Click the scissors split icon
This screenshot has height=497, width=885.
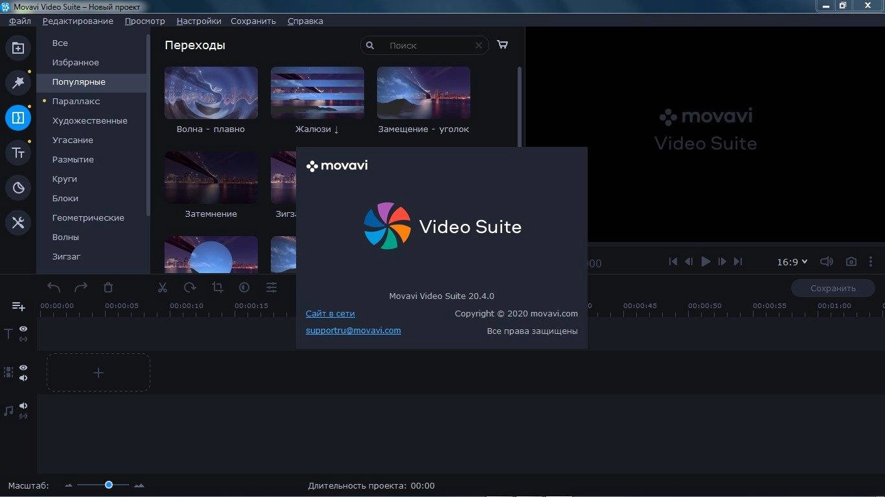point(163,287)
